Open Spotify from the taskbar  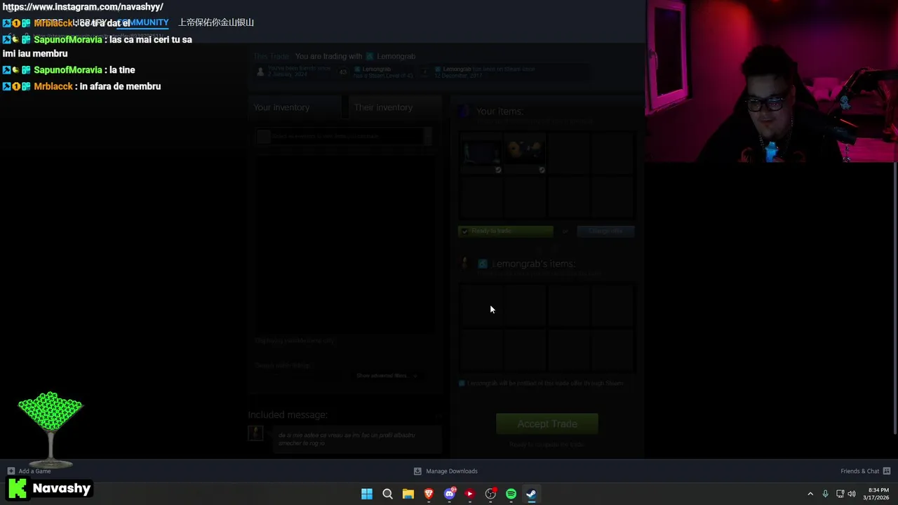[511, 494]
